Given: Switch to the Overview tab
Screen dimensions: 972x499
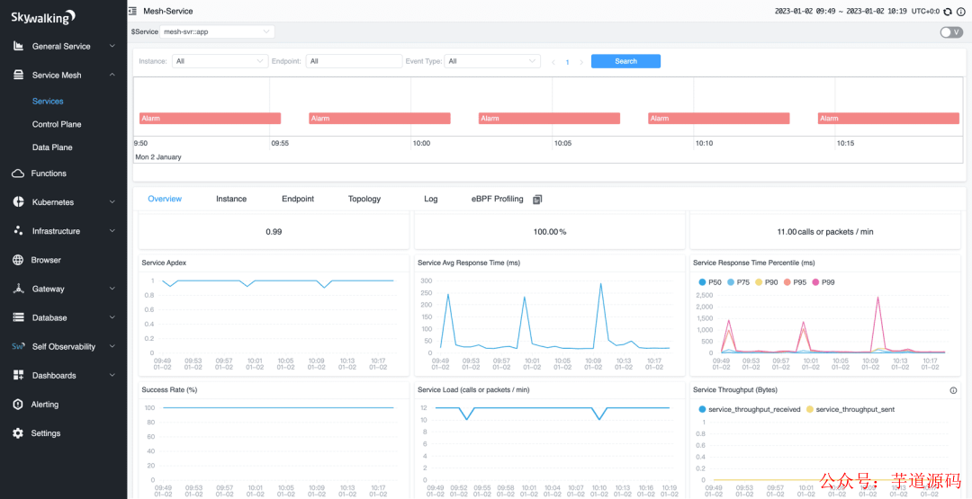Looking at the screenshot, I should pyautogui.click(x=165, y=199).
